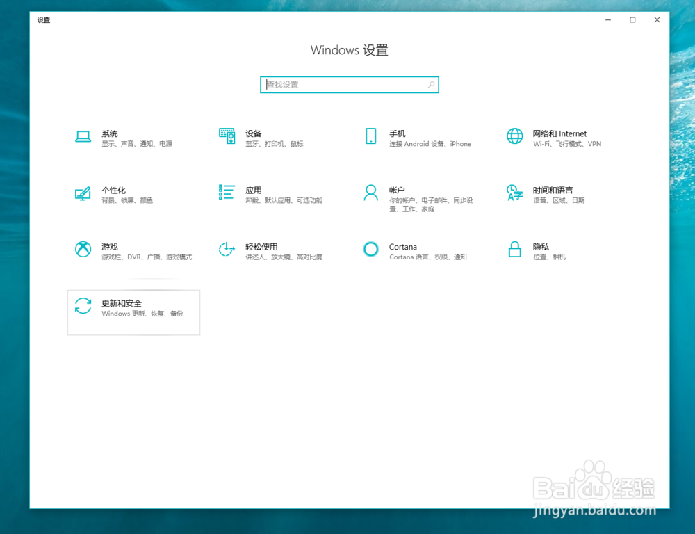695x534 pixels.
Task: Click the text Cortana 语言、权限、通知
Action: tap(427, 257)
